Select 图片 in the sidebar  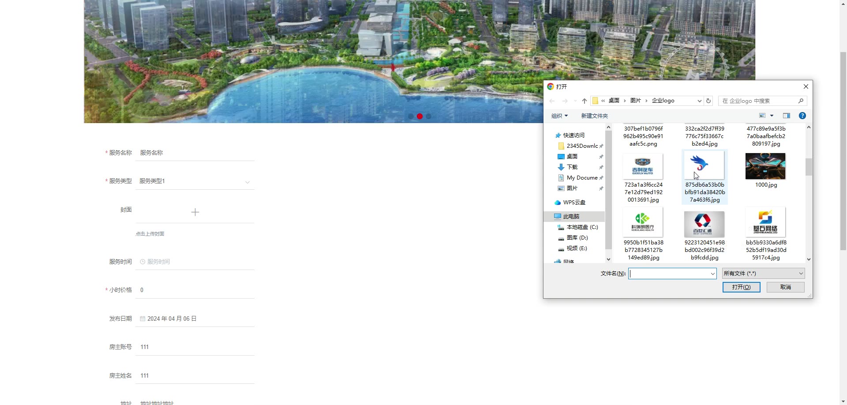pyautogui.click(x=572, y=188)
